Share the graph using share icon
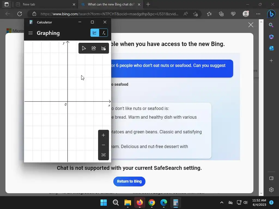Image resolution: width=279 pixels, height=209 pixels. click(94, 48)
